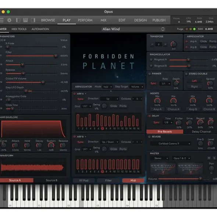Toggle the Reverb power button
The image size is (217, 217).
pyautogui.click(x=149, y=137)
